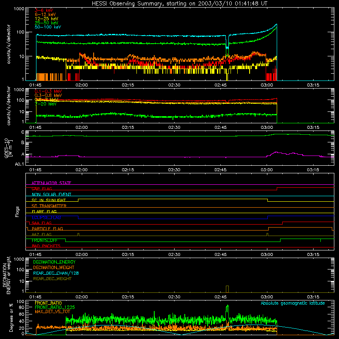Screen dimensions: 339x339
Task: Select the green 7-20 MeV legend label
Action: point(46,104)
